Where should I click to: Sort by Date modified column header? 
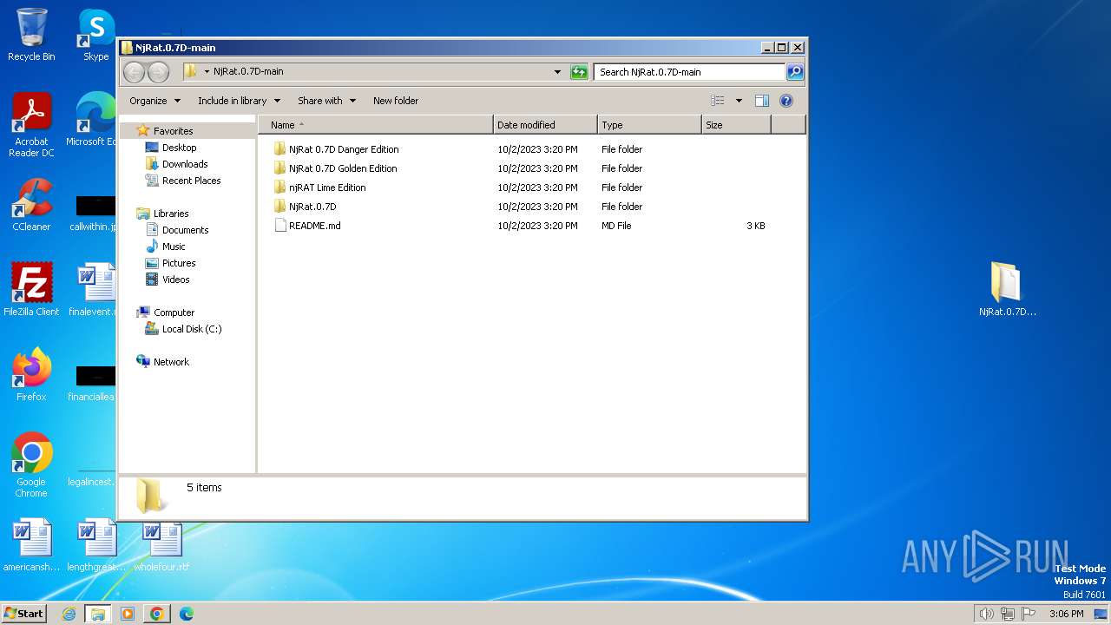click(x=545, y=125)
